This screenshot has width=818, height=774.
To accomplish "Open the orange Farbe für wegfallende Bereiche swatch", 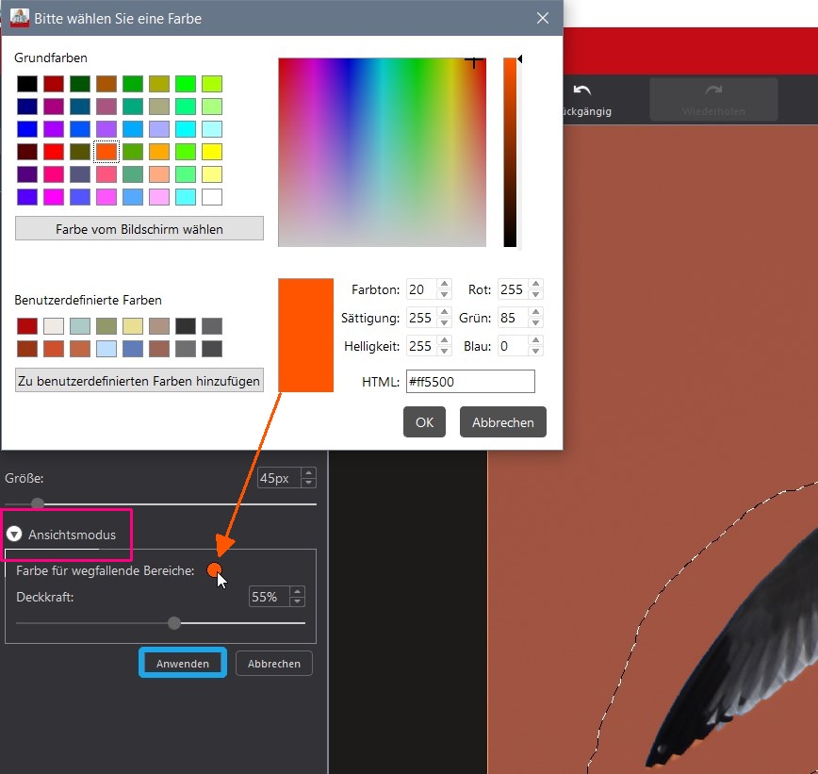I will point(214,569).
